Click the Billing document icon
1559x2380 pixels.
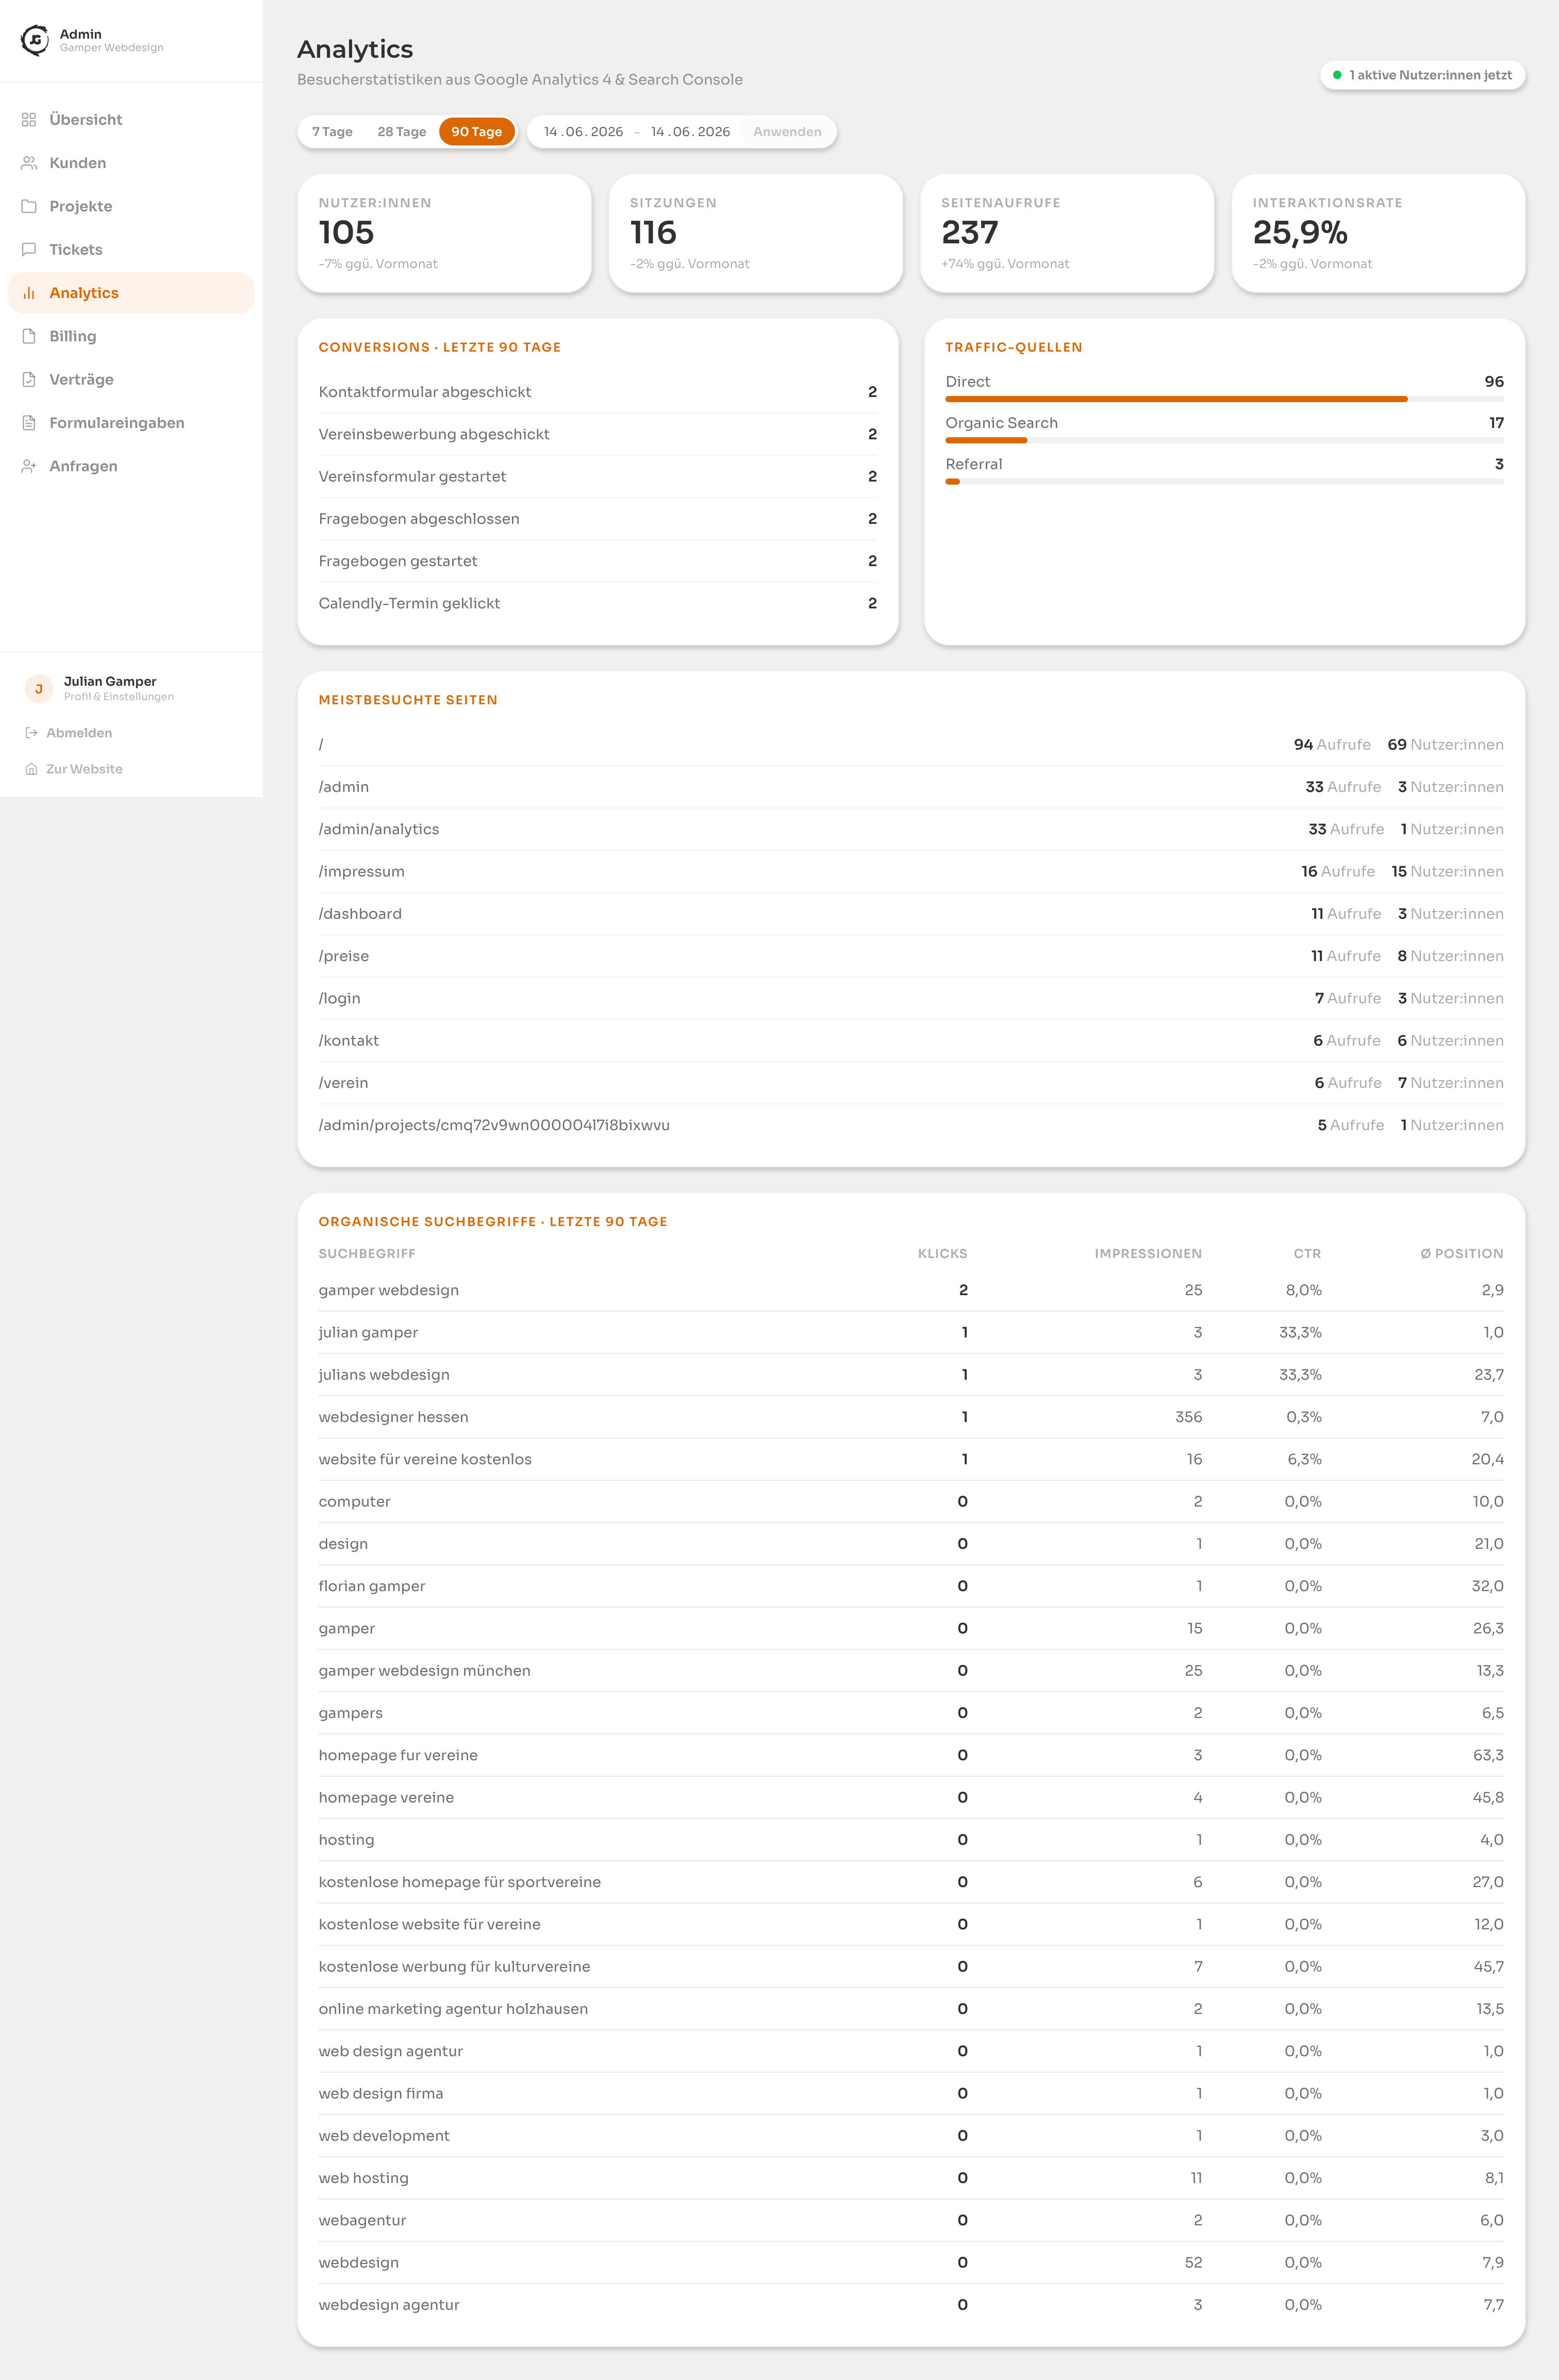(x=29, y=336)
